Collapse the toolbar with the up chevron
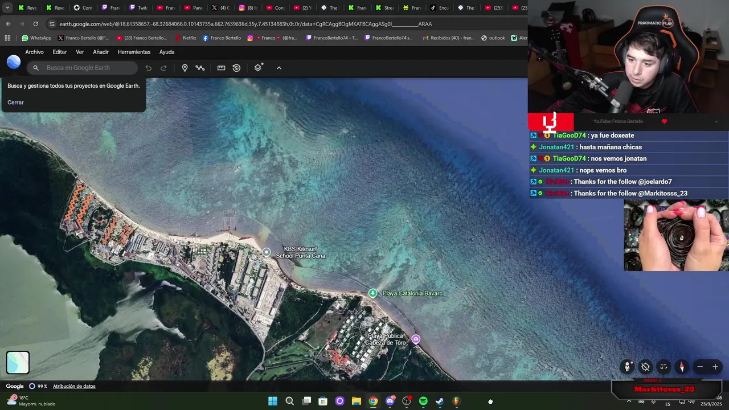Screen dimensions: 729x410 point(279,68)
